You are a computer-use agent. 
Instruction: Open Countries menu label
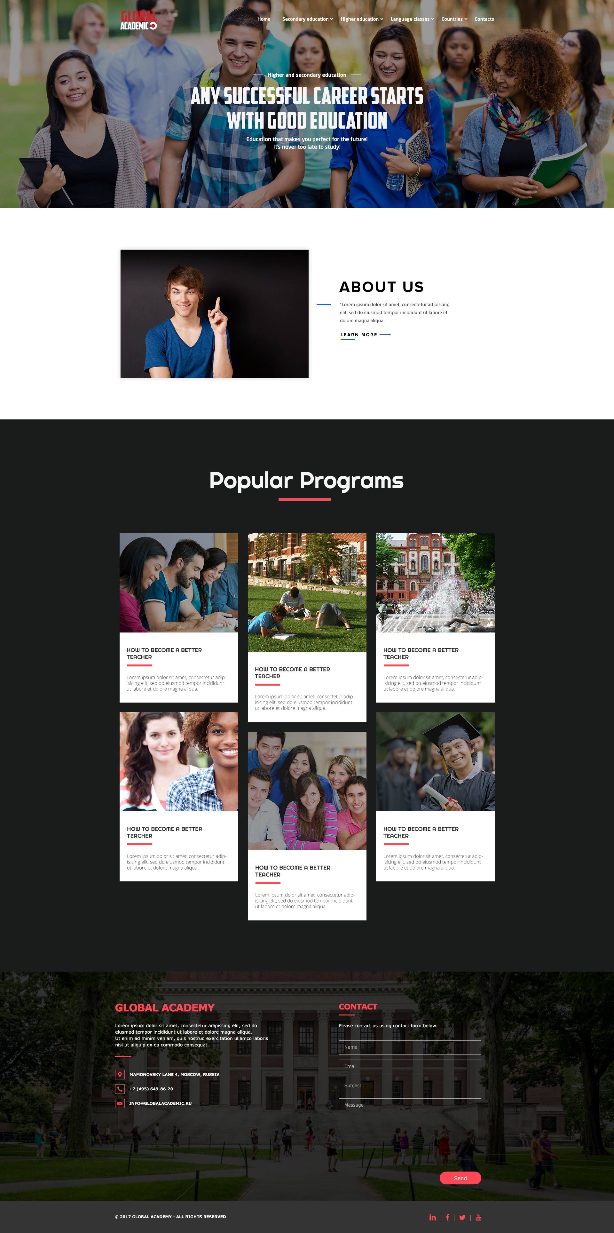[452, 19]
